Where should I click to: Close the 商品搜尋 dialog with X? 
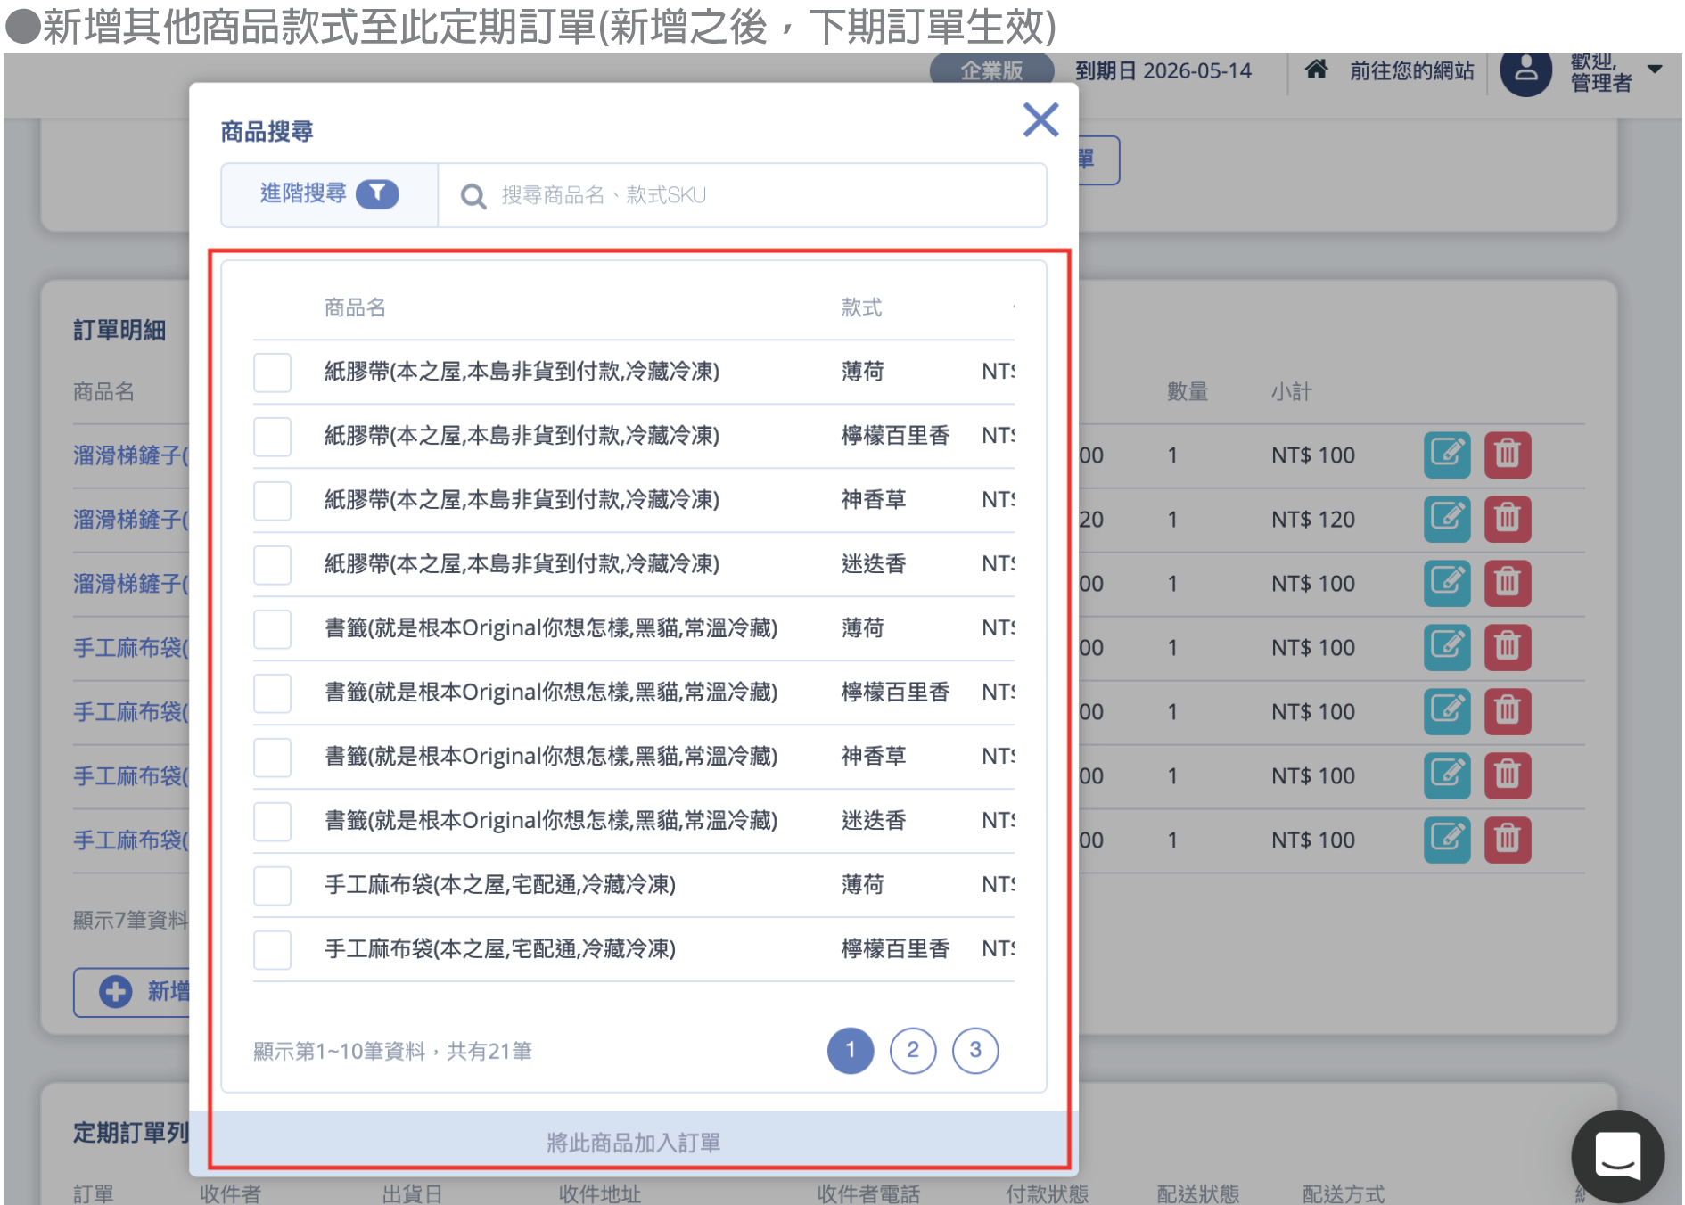click(1040, 119)
